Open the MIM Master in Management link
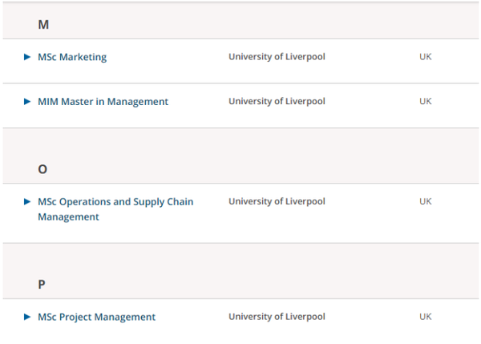Screen dimensions: 481x344 pos(103,102)
